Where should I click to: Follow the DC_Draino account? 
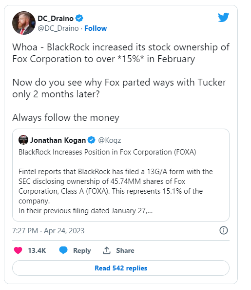96,28
